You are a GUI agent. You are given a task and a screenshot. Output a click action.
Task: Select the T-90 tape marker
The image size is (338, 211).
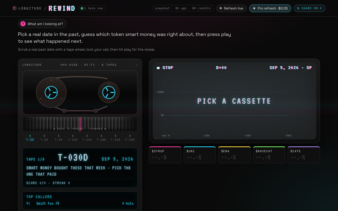(x=59, y=138)
